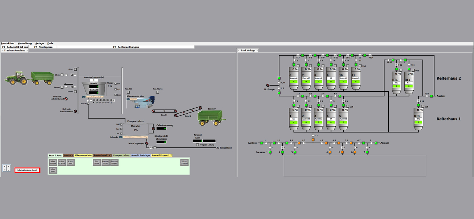The height and width of the screenshot is (219, 474).
Task: Switch to the Anwahl Tanklager tab
Action: click(141, 155)
